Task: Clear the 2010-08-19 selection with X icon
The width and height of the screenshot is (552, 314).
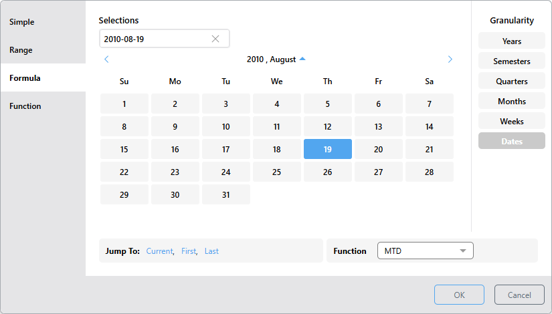Action: [215, 39]
